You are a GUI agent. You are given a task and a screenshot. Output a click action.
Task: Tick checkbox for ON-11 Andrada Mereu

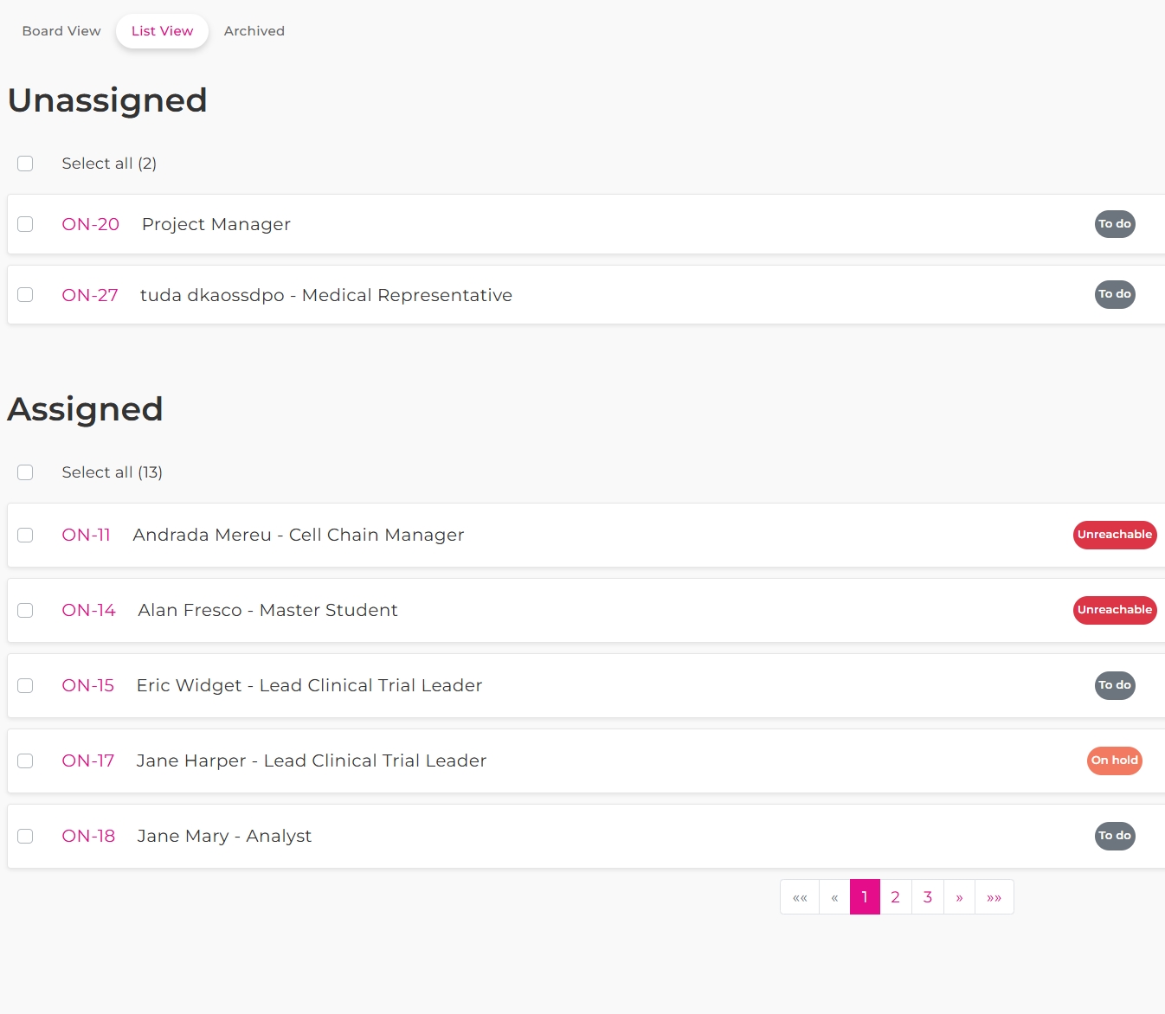coord(25,535)
